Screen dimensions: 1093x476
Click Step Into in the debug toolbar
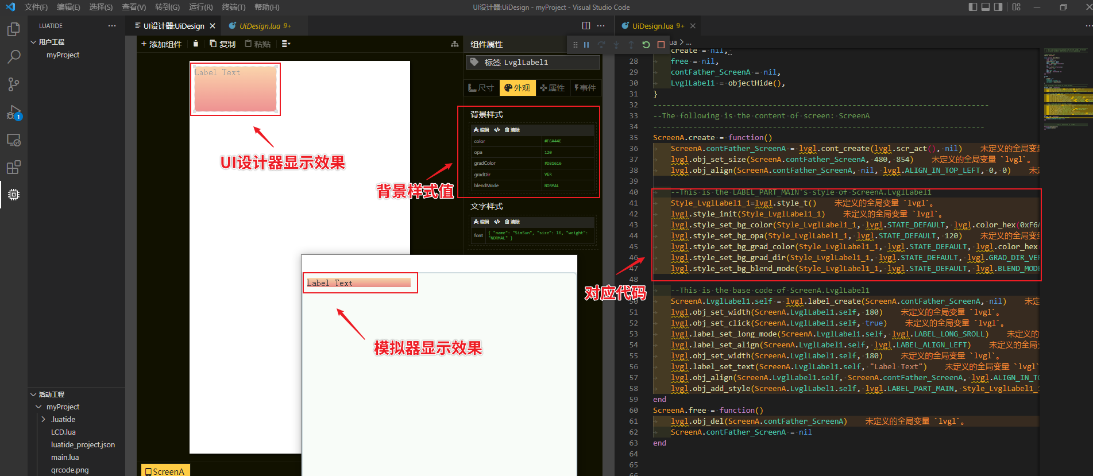[616, 44]
